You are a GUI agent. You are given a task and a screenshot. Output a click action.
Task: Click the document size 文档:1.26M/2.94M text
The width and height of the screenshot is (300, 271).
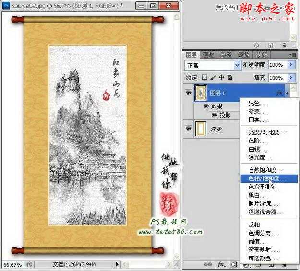coord(74,264)
